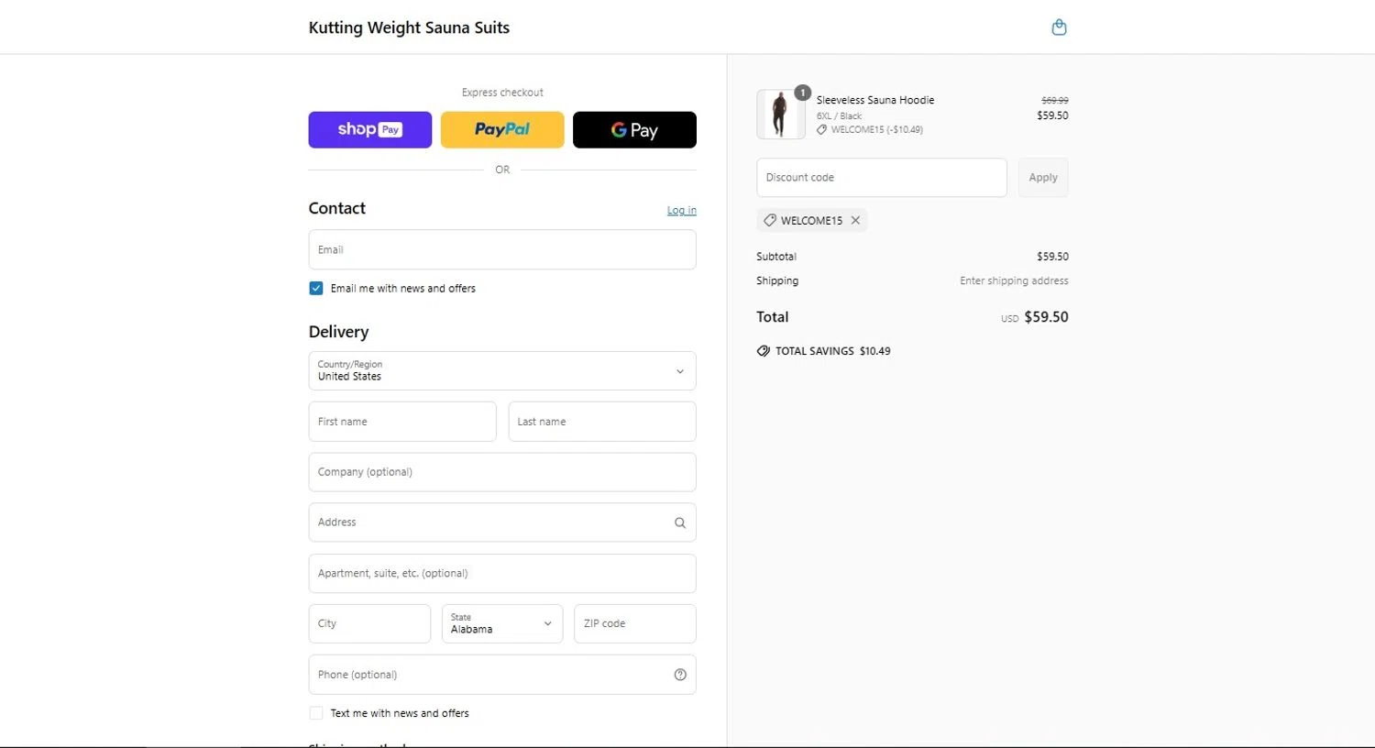Click the First name field
1375x748 pixels.
(402, 422)
